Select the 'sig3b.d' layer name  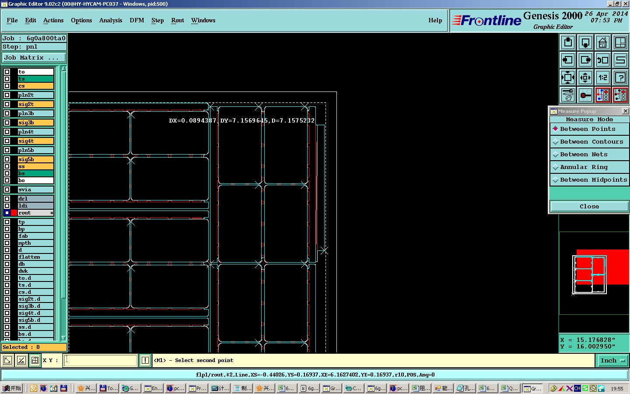click(35, 306)
